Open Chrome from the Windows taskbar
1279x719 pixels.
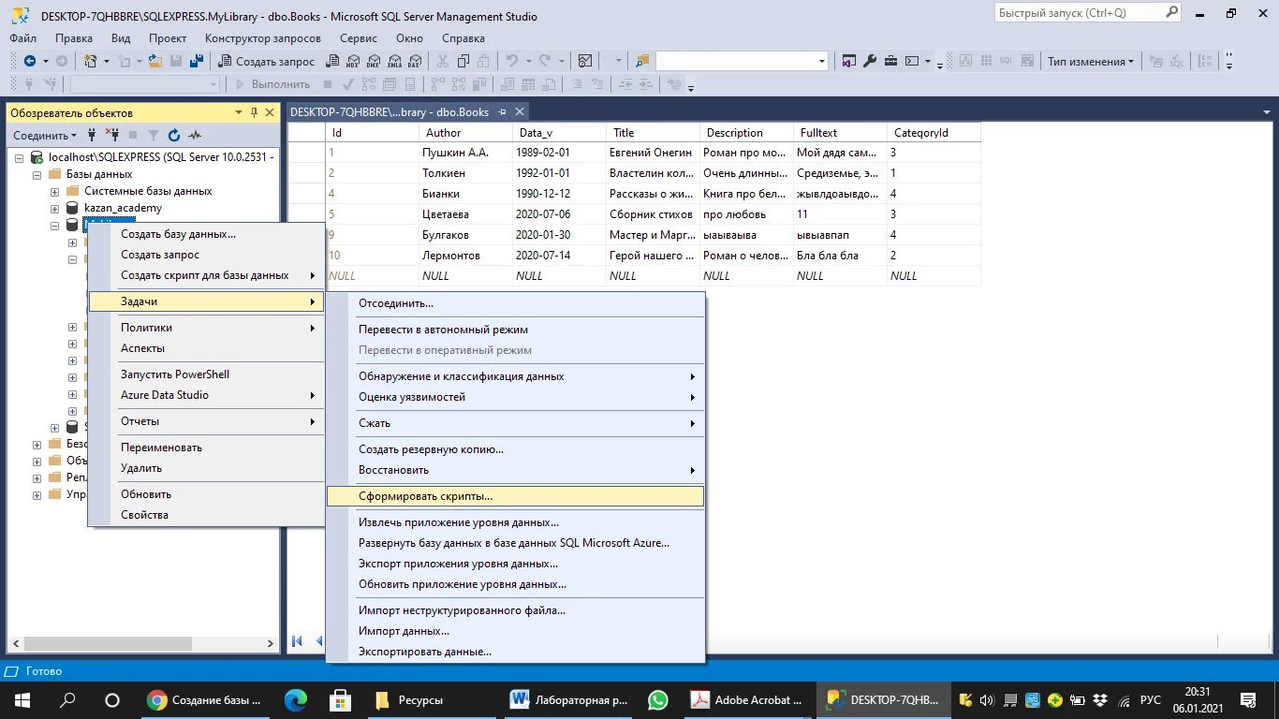tap(204, 700)
